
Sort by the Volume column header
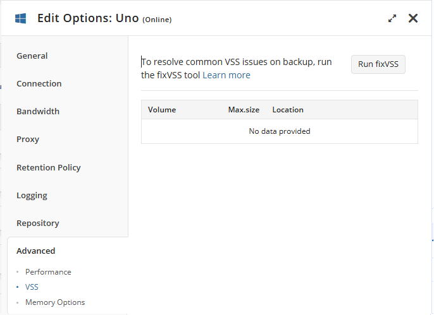(162, 110)
